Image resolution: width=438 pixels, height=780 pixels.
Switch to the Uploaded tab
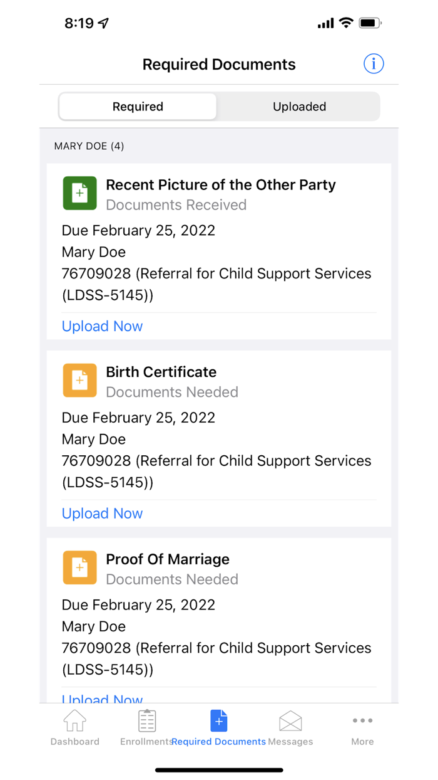click(x=299, y=106)
